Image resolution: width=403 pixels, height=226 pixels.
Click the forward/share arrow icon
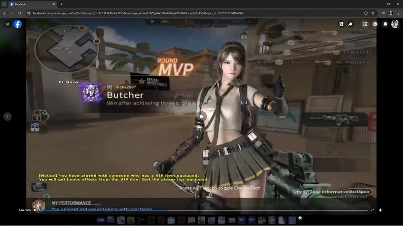[x=350, y=24]
